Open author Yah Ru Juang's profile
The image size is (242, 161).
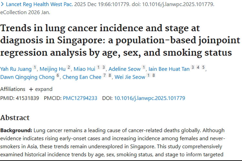point(16,69)
